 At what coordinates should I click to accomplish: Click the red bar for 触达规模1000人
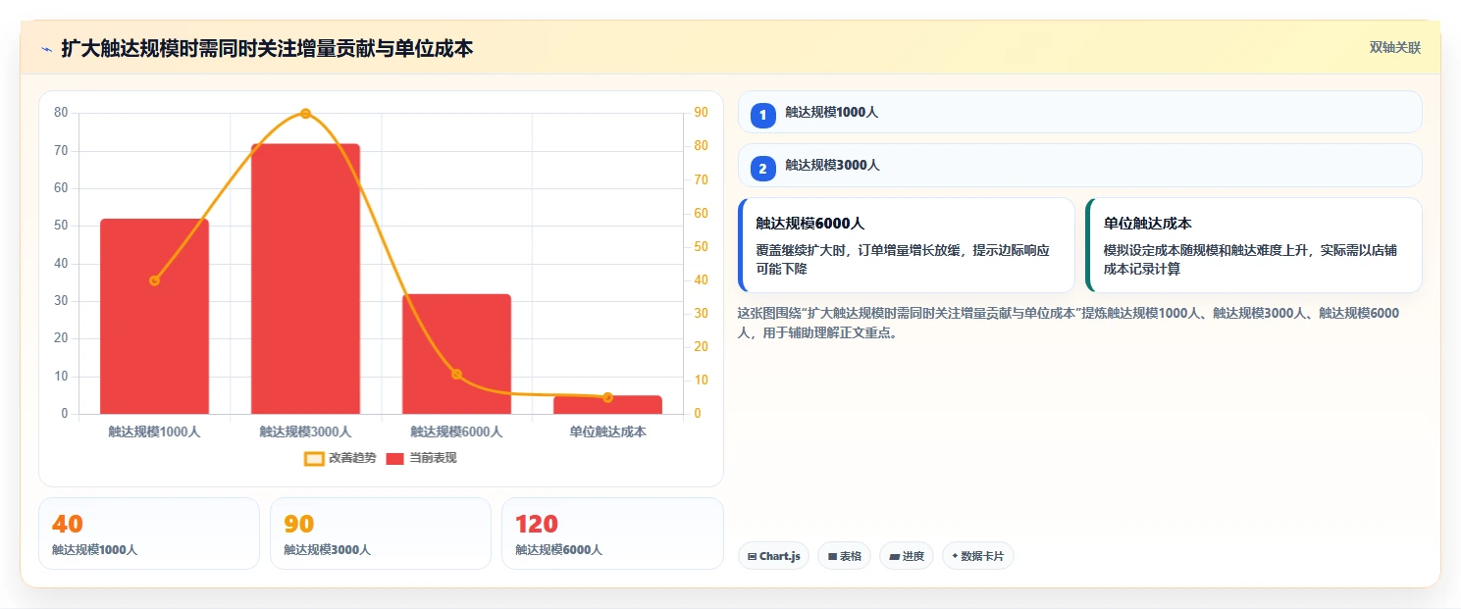click(154, 316)
